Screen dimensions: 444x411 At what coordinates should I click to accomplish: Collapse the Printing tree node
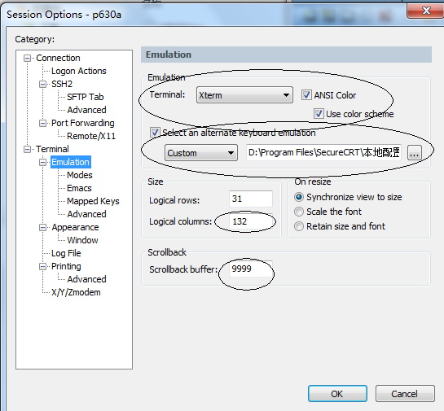pos(42,266)
